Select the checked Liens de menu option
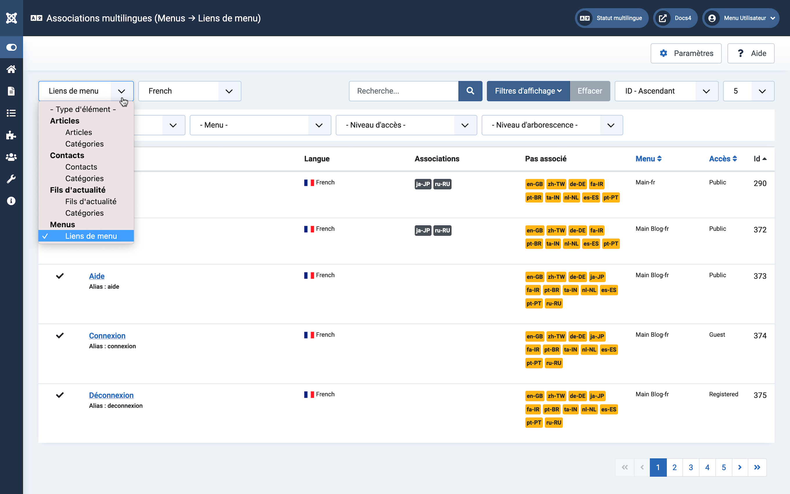 tap(86, 236)
